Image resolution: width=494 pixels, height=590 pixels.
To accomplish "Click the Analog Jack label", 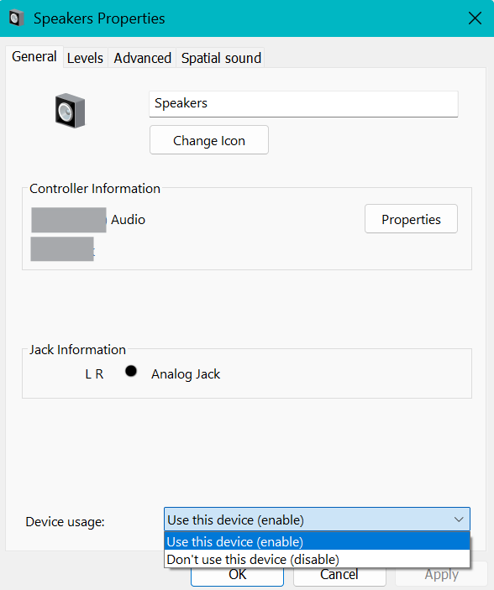I will pyautogui.click(x=186, y=374).
